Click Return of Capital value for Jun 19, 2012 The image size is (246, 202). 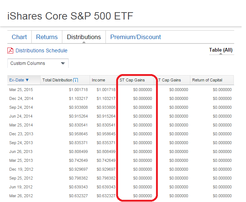coord(222,187)
